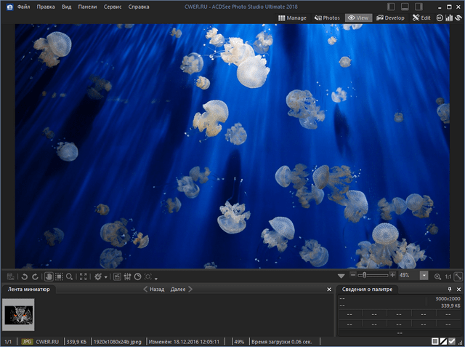Click the actual size 1:1 icon
465x347 pixels.
click(x=448, y=276)
